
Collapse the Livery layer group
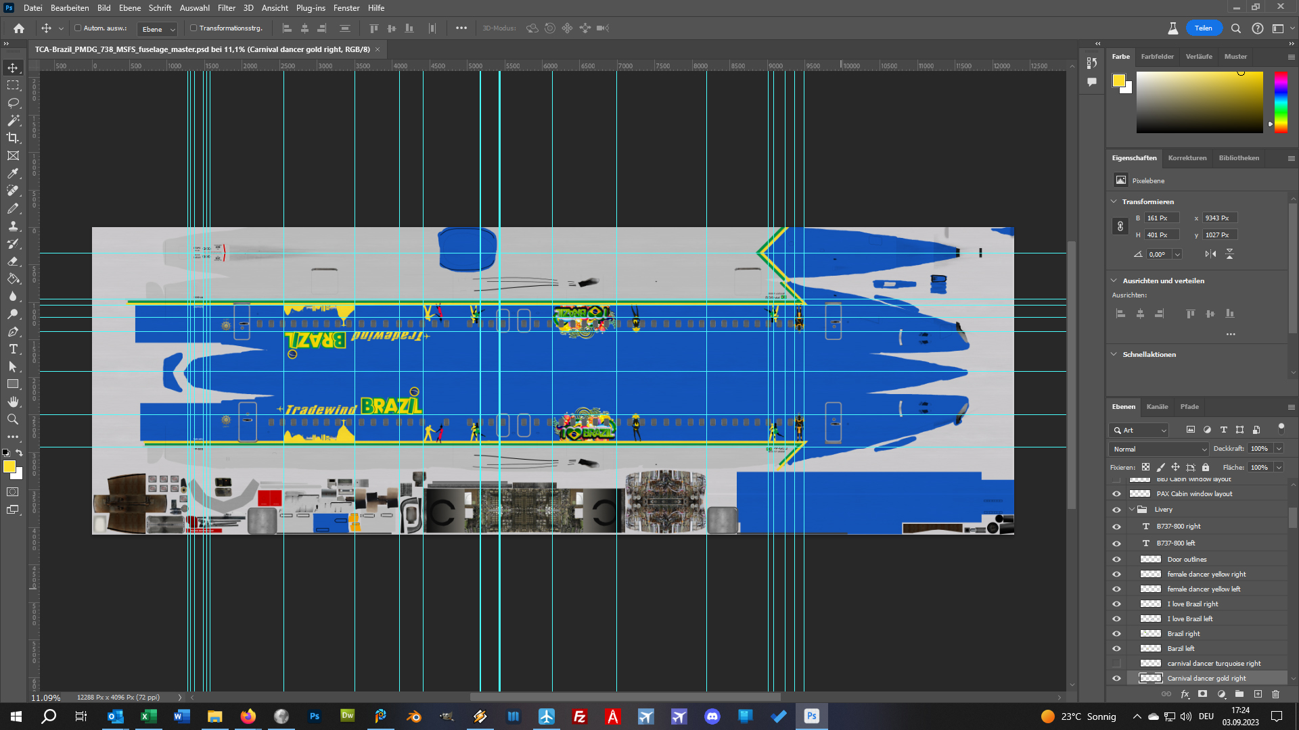pos(1131,510)
